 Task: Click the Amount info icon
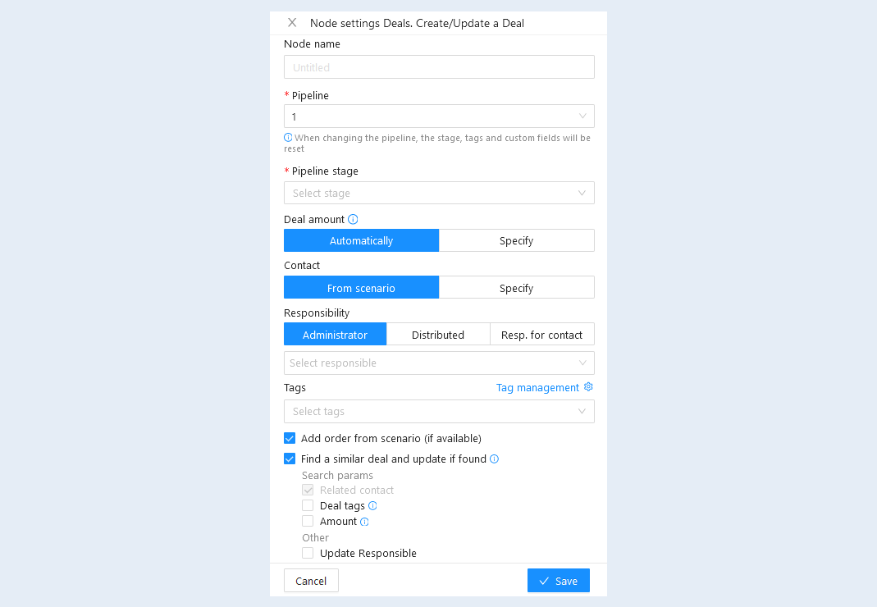[x=365, y=522]
